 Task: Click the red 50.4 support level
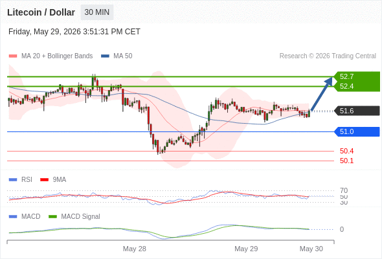pos(346,151)
